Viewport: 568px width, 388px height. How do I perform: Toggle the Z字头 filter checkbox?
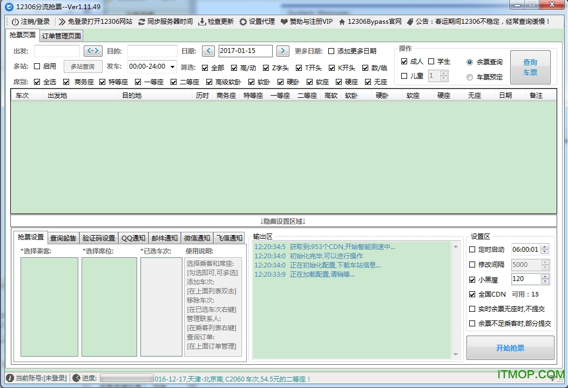click(266, 68)
